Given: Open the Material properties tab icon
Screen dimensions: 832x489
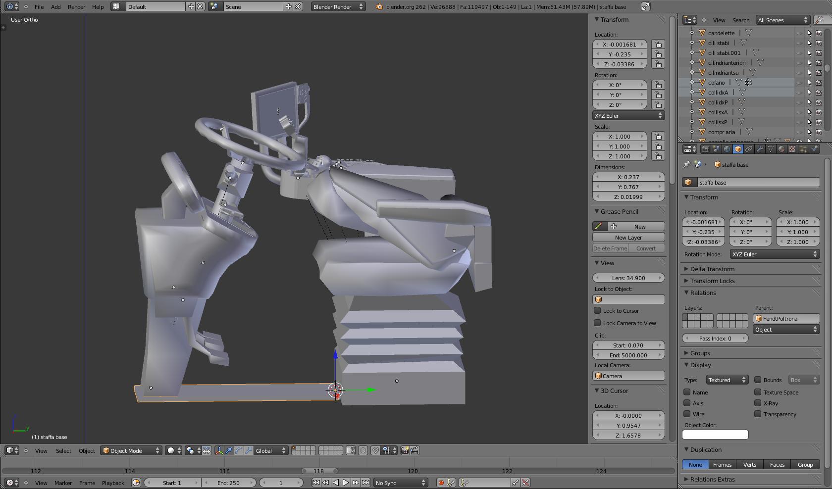Looking at the screenshot, I should point(781,149).
